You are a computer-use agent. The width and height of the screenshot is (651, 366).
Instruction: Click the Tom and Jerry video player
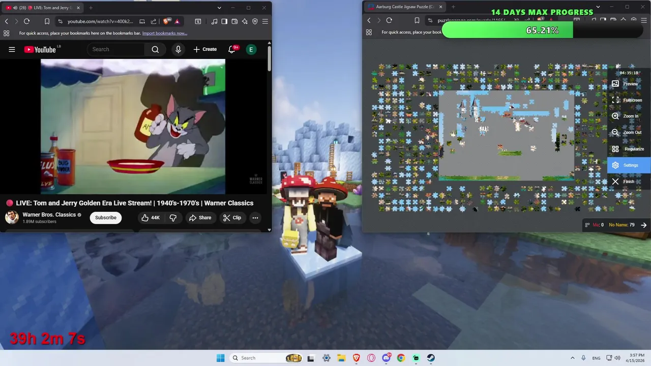[133, 127]
